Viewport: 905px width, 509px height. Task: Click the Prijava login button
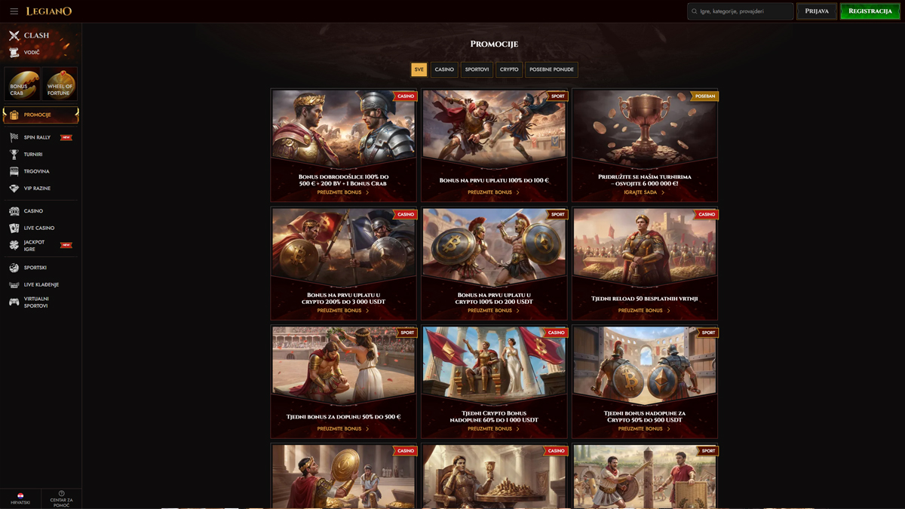(816, 11)
